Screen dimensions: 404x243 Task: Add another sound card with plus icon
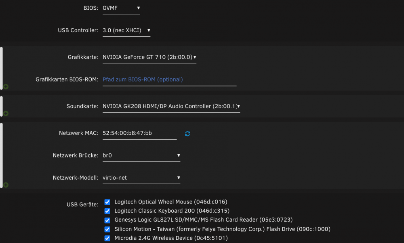(x=6, y=113)
